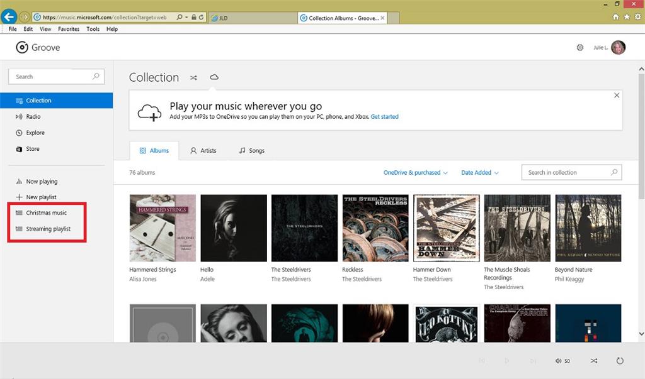This screenshot has width=645, height=379.
Task: Open the Beyond Nature album cover
Action: [588, 228]
